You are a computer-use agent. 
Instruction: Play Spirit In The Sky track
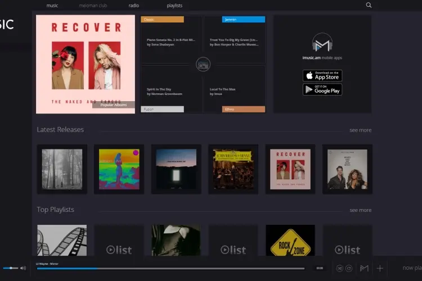point(164,92)
